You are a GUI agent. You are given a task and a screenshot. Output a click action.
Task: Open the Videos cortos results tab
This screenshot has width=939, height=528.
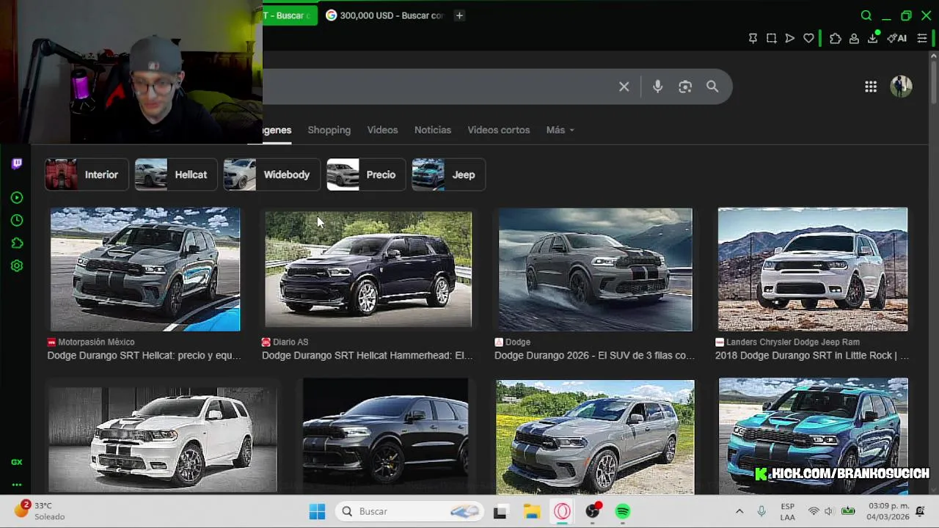[x=498, y=130]
